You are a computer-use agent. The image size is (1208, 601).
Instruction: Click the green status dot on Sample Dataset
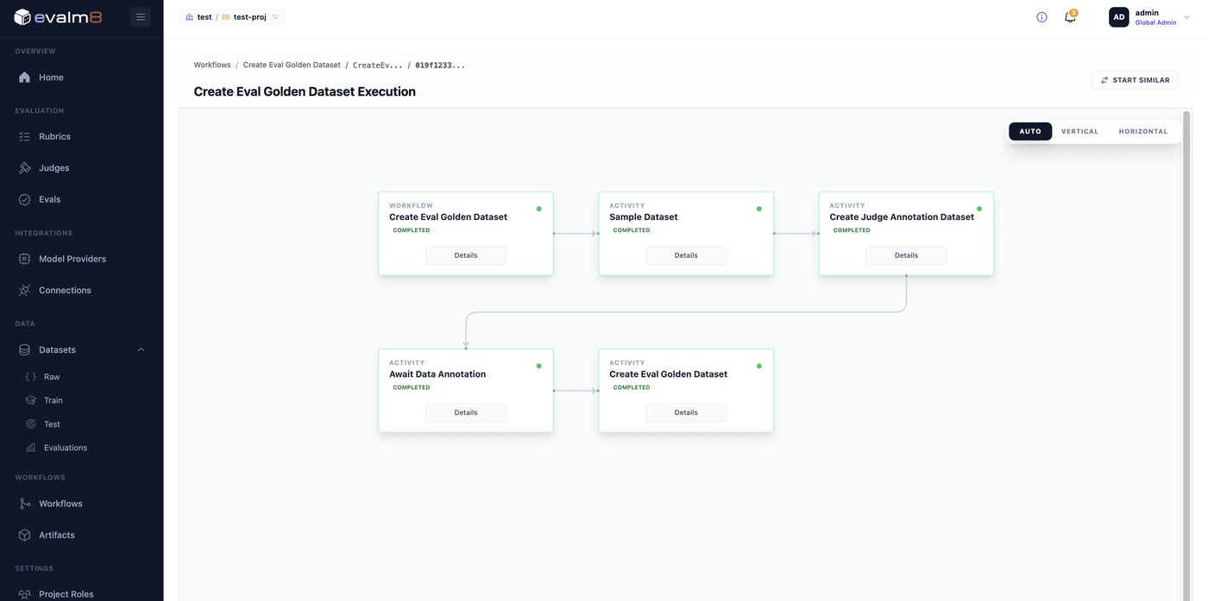(x=759, y=209)
